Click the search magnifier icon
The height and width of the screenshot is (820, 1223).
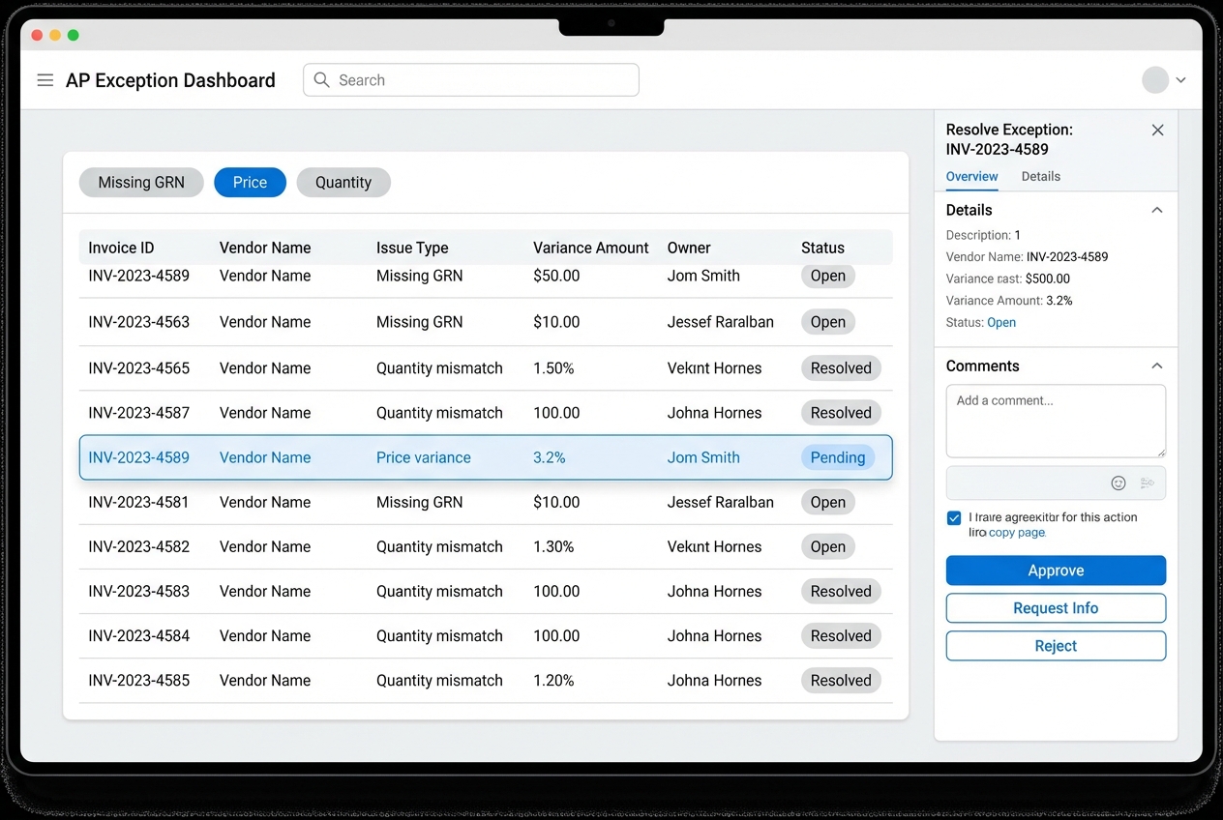point(321,79)
